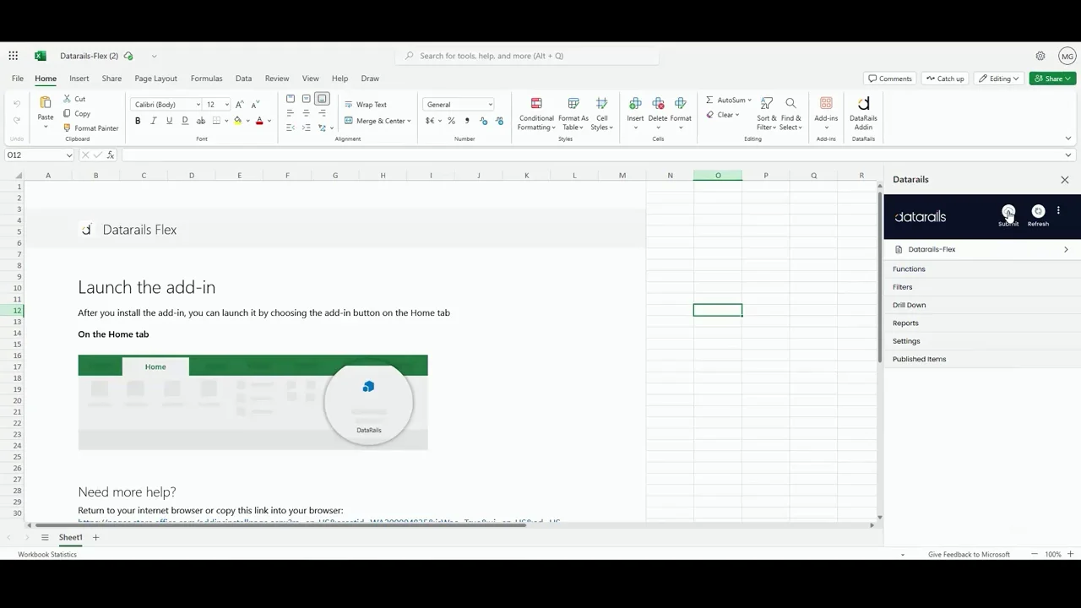
Task: Toggle Italic formatting
Action: (153, 121)
